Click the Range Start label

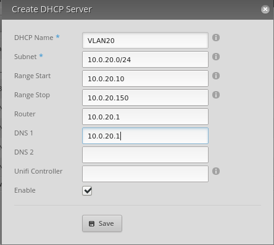point(32,76)
